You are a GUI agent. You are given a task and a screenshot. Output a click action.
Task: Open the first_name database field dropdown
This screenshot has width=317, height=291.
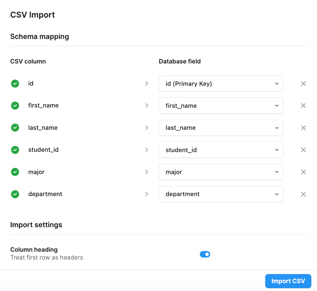(221, 106)
